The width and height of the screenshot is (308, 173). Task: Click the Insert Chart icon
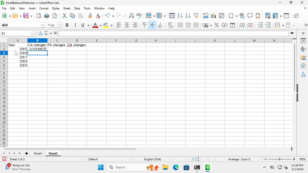[x=213, y=16]
